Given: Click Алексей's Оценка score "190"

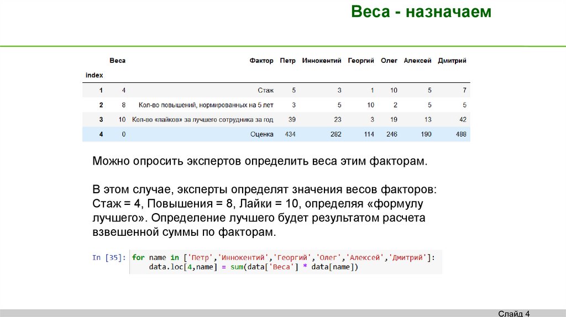Looking at the screenshot, I should pyautogui.click(x=426, y=134).
